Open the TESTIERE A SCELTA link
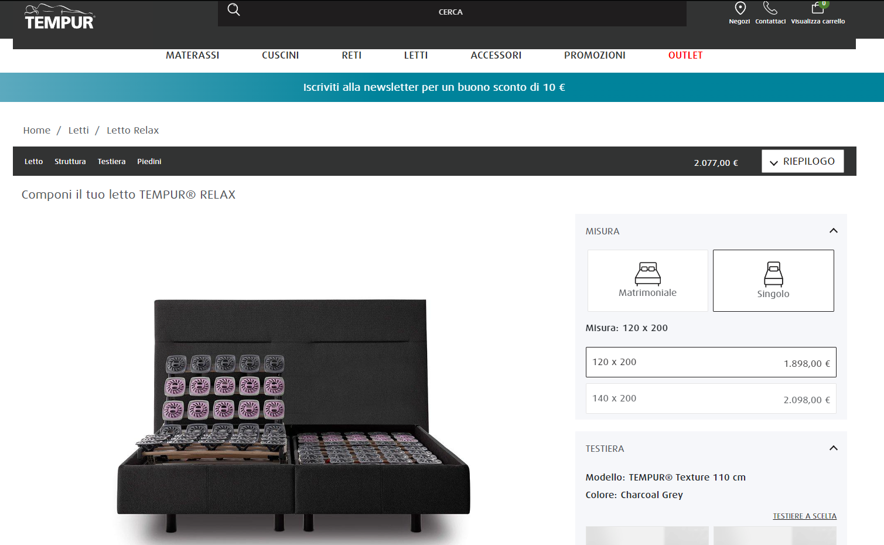This screenshot has width=884, height=545. click(804, 516)
